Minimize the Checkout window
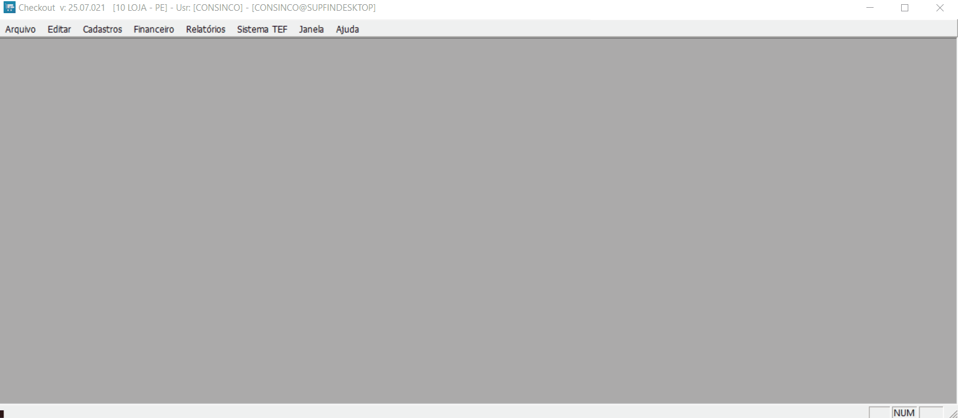The width and height of the screenshot is (958, 418). tap(870, 8)
